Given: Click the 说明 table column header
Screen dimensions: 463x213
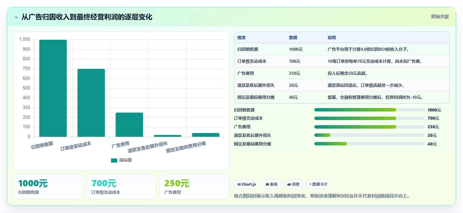Looking at the screenshot, I should pos(332,38).
